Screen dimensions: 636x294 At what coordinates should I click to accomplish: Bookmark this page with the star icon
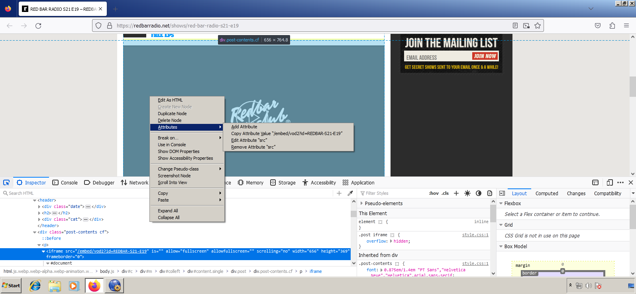click(538, 25)
